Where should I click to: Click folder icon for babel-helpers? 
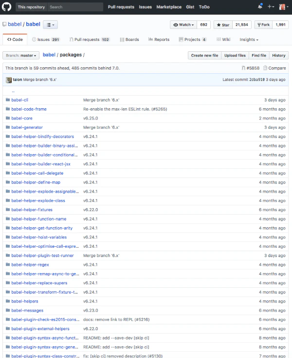click(8, 301)
